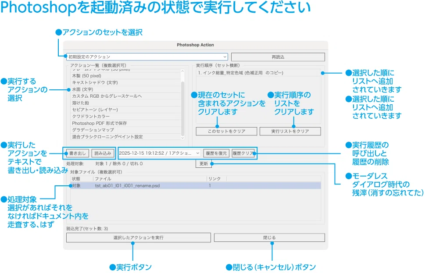Image resolution: width=425 pixels, height=273 pixels.
Task: Click the 書き出し export button
Action: [78, 153]
